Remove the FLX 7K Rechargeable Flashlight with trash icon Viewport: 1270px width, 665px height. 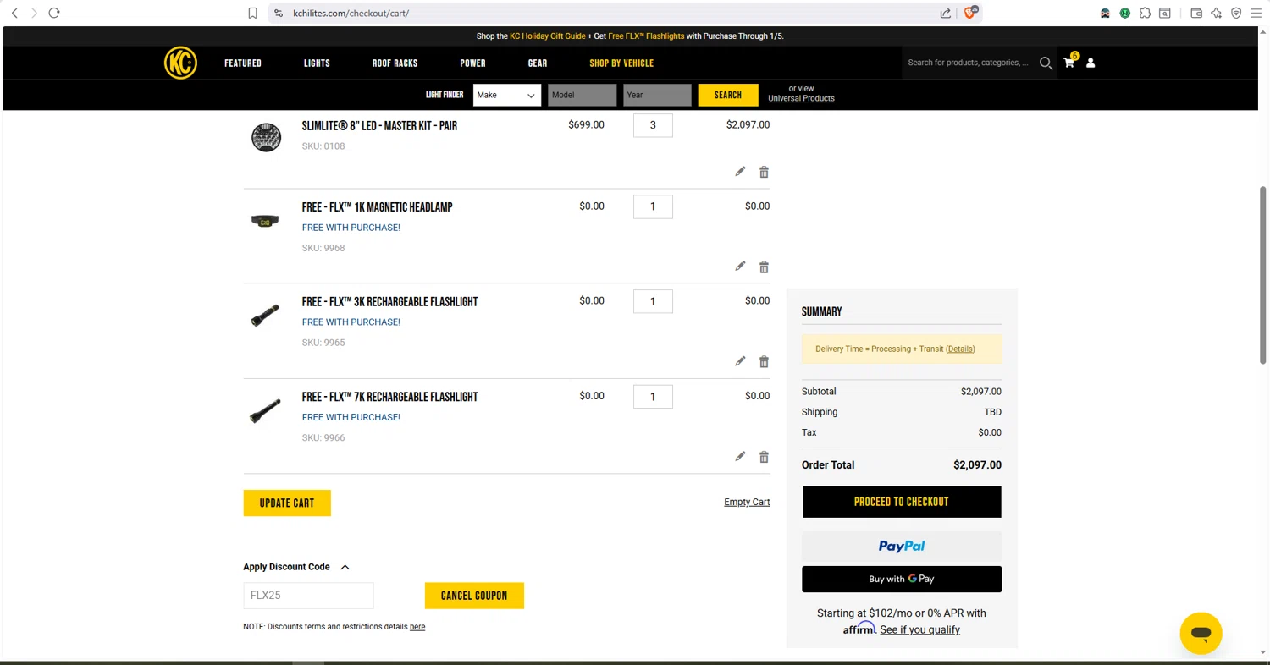click(x=764, y=457)
